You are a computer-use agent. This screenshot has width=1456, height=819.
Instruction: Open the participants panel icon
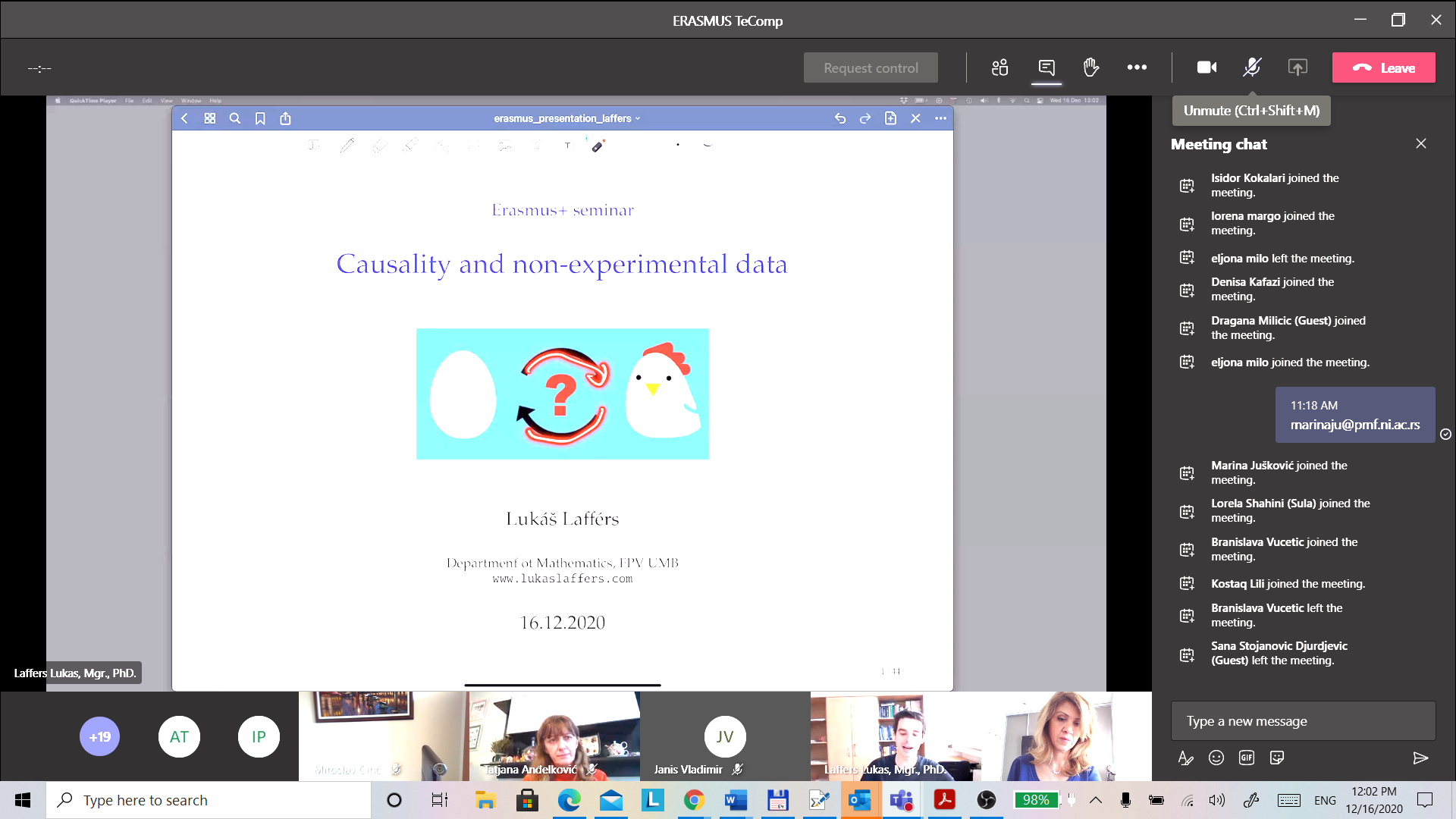(999, 67)
